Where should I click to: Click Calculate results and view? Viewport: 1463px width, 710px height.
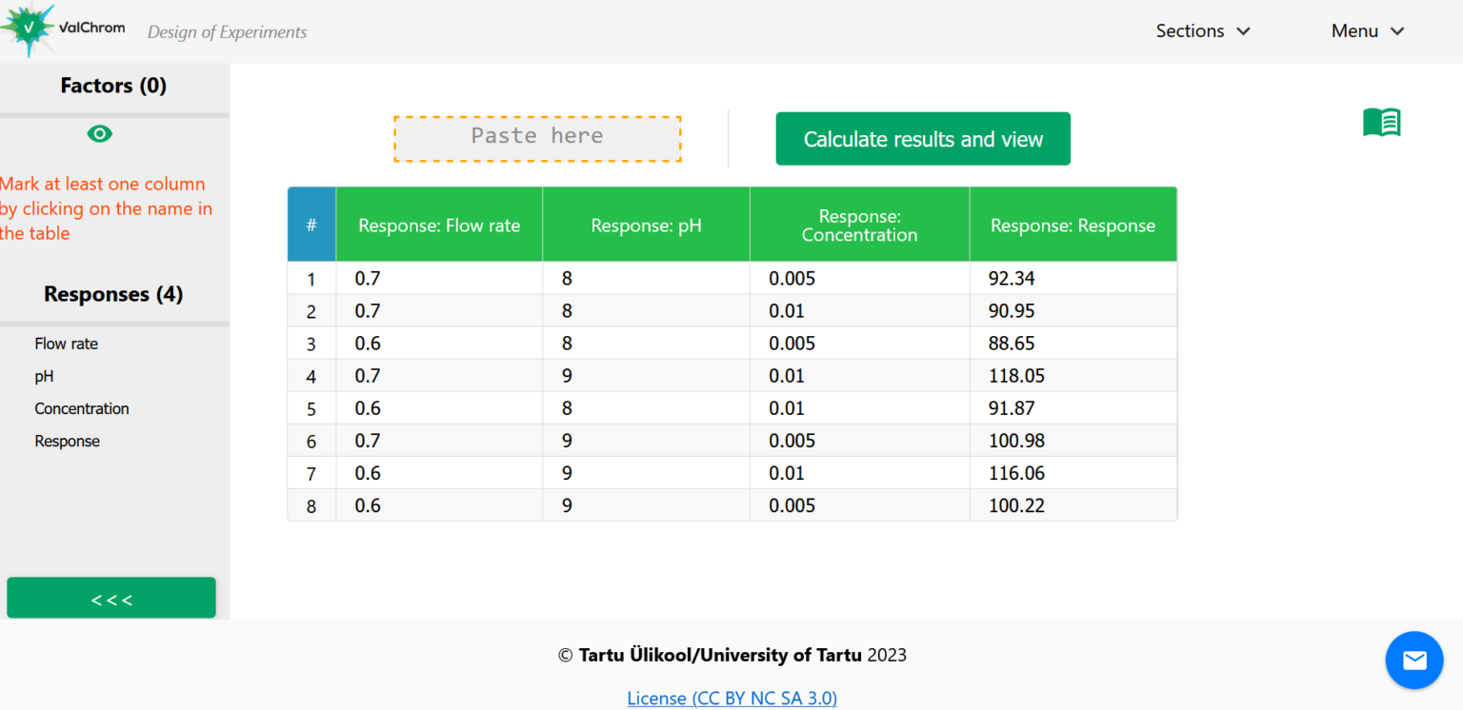point(922,138)
